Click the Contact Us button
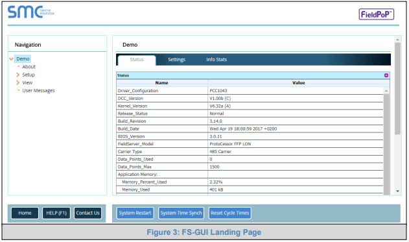 pos(88,213)
